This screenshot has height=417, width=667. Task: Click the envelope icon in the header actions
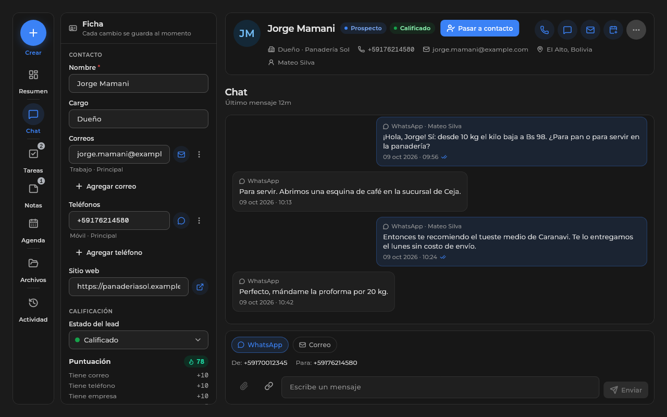click(x=590, y=30)
